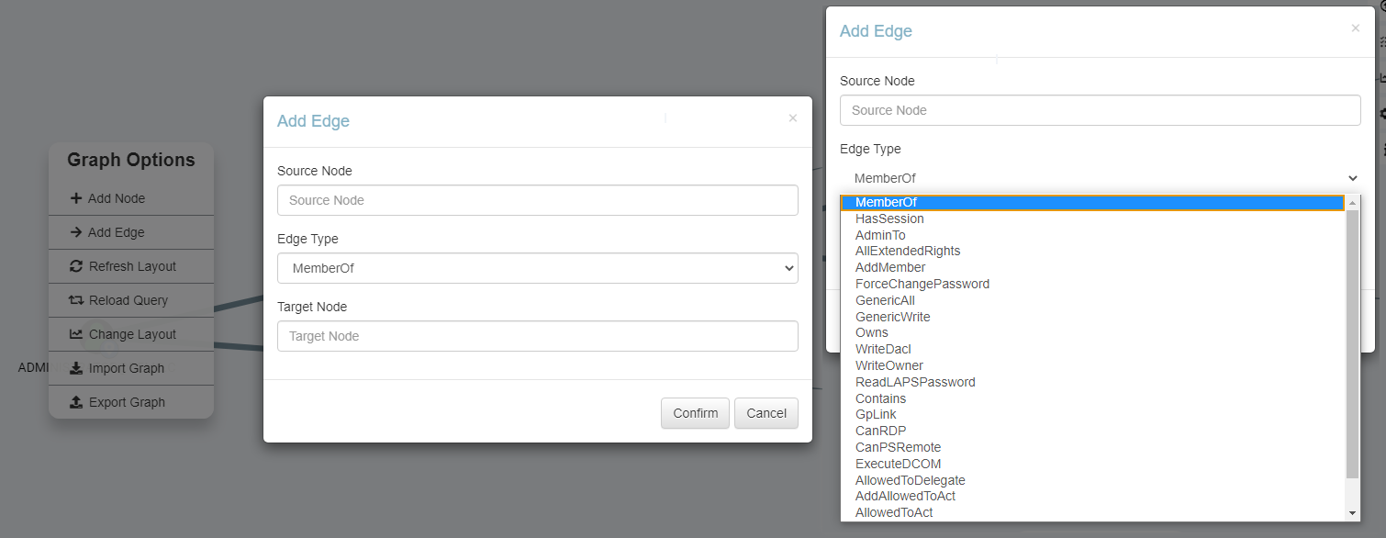Click the Import Graph download icon
Image resolution: width=1386 pixels, height=538 pixels.
pos(76,368)
